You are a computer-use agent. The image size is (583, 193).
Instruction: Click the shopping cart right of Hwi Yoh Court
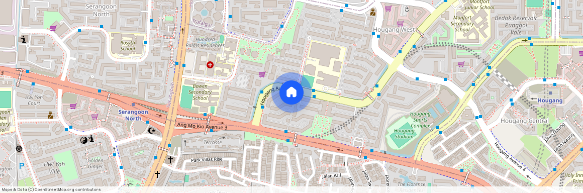73,106
